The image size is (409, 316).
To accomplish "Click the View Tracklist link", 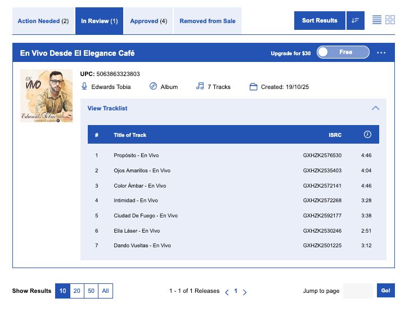I will [x=107, y=108].
